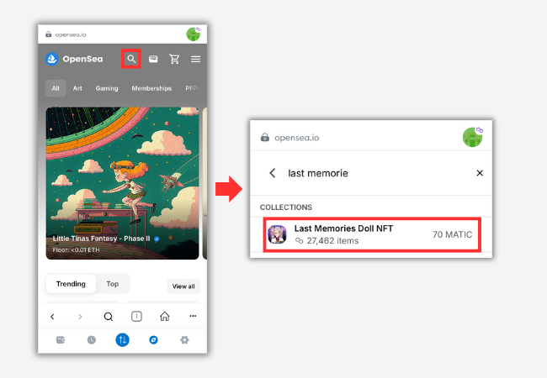Select the All category tab
The width and height of the screenshot is (547, 378).
(x=56, y=88)
